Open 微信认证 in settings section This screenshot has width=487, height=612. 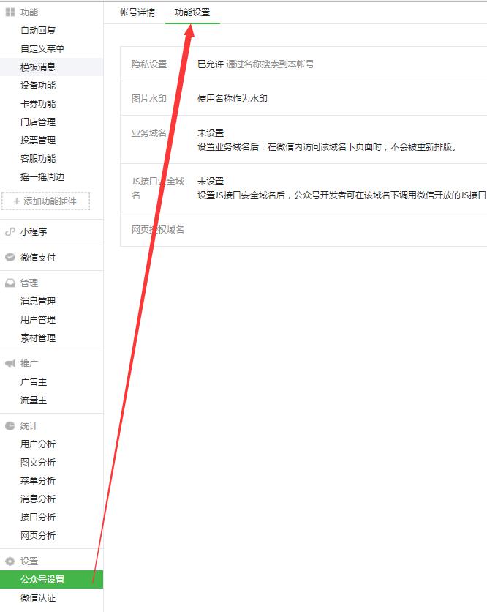(x=38, y=598)
